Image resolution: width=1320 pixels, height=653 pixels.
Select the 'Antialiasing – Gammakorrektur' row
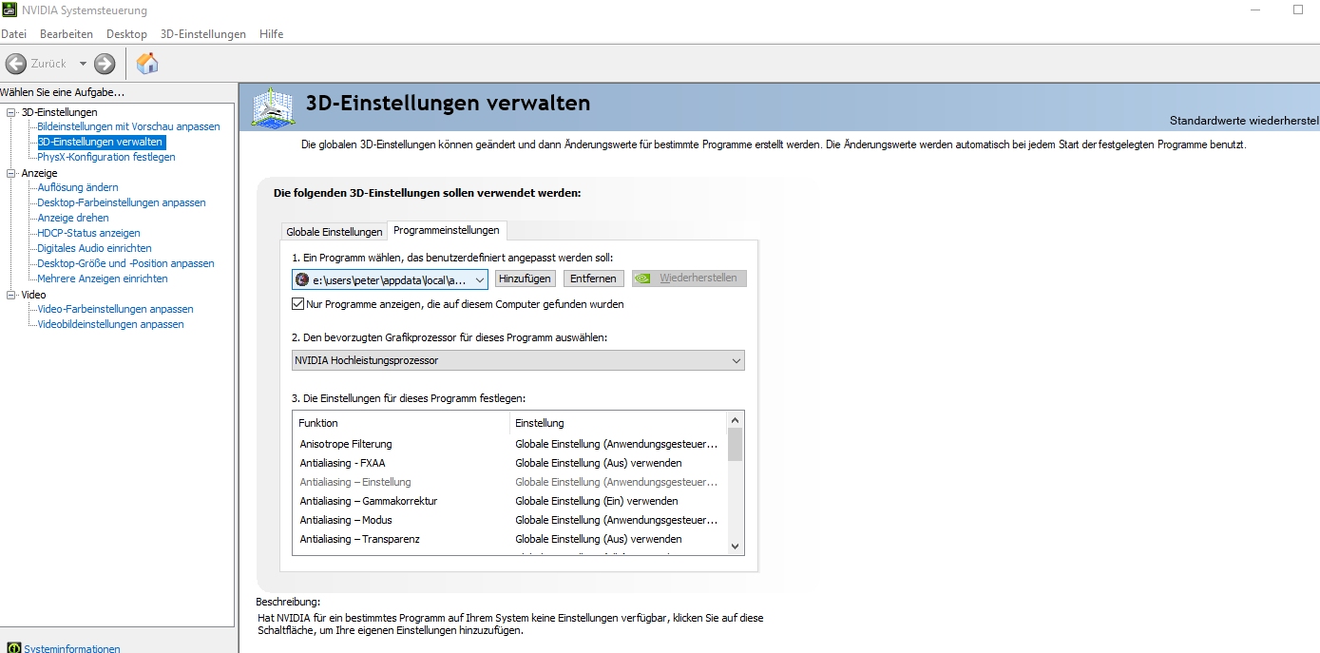point(509,501)
